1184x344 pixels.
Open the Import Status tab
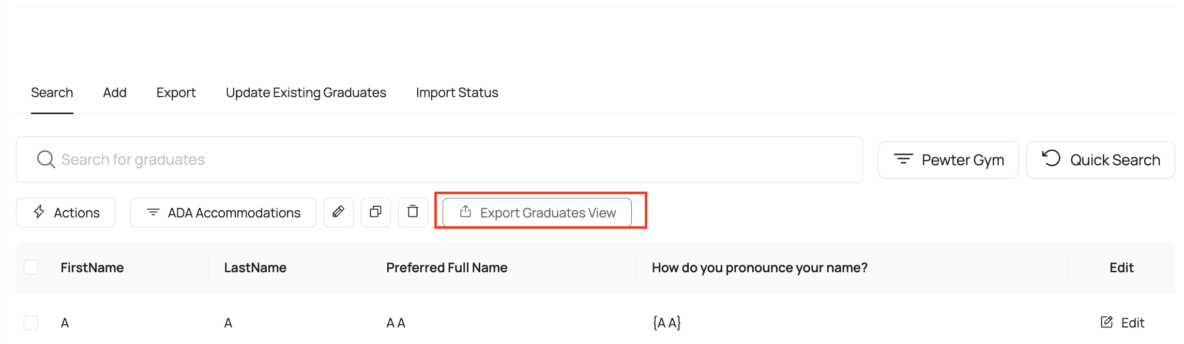pyautogui.click(x=457, y=93)
